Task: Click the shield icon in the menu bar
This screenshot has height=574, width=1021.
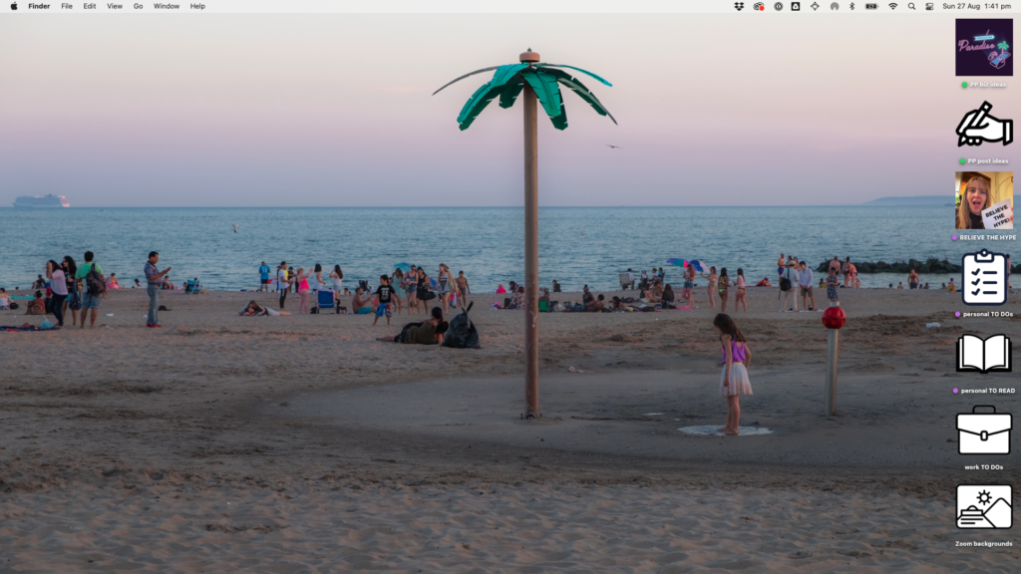Action: 795,6
